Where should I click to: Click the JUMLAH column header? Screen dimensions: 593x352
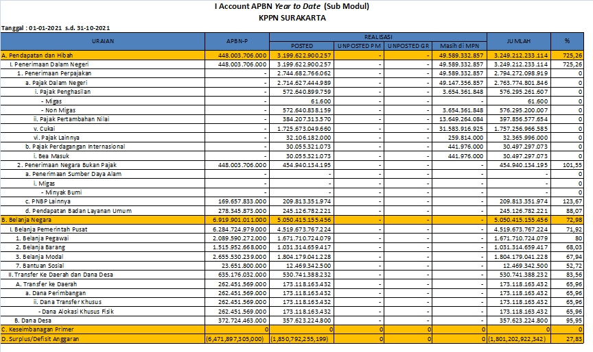coord(518,41)
